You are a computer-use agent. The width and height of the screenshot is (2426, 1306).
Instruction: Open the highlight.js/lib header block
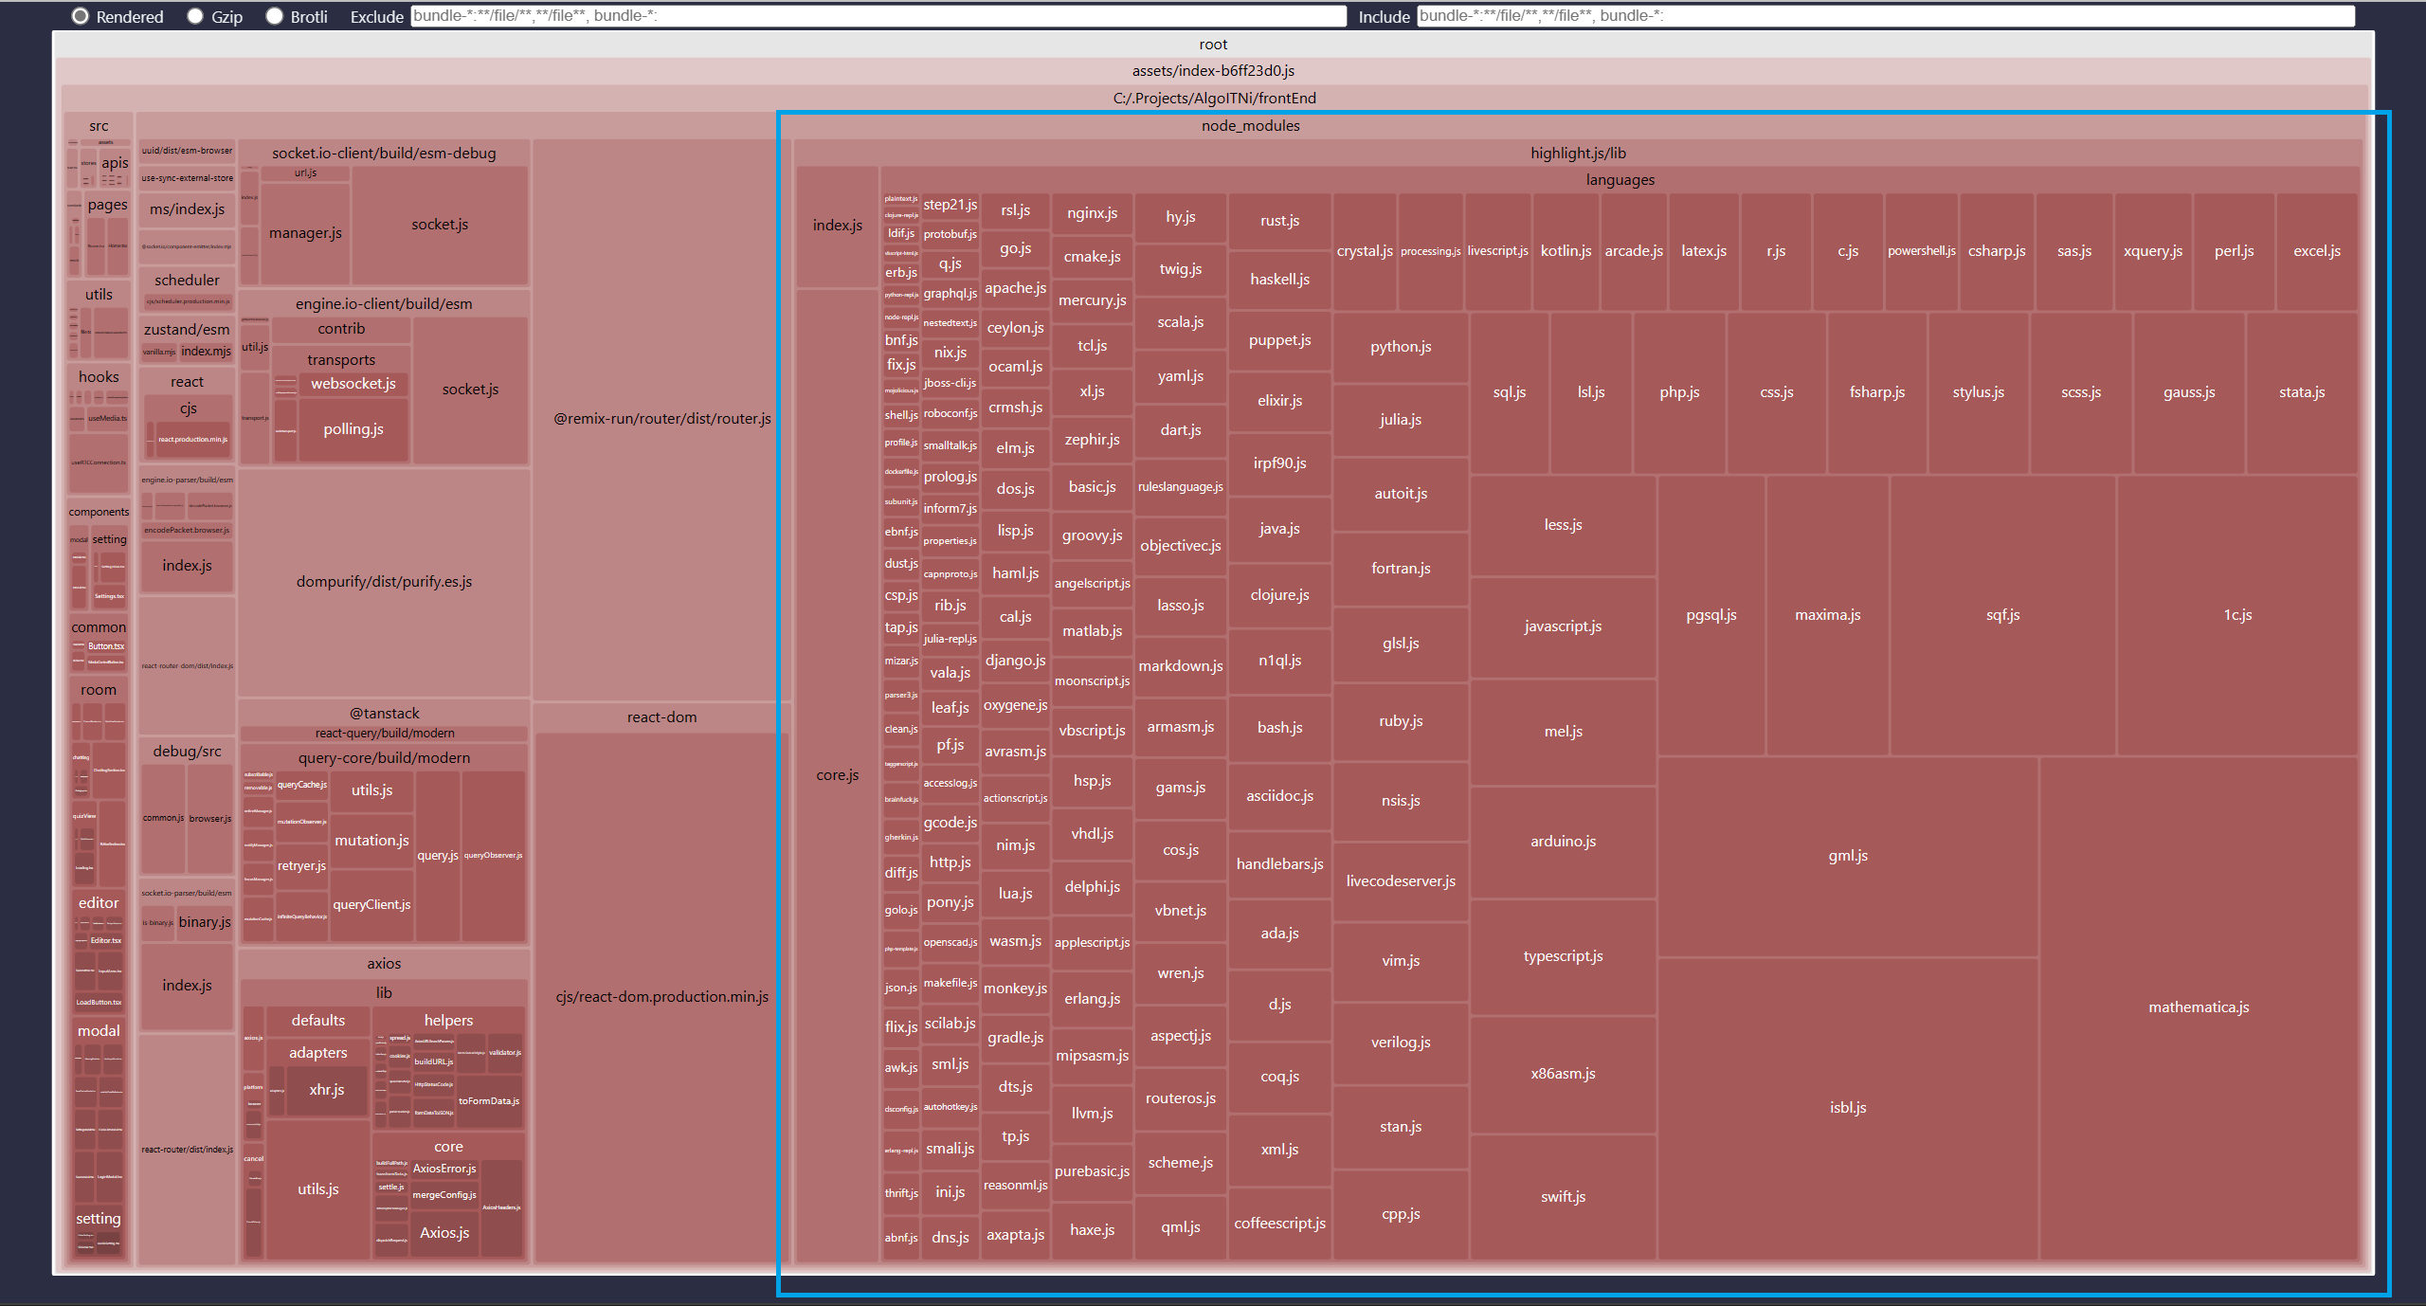[1577, 153]
